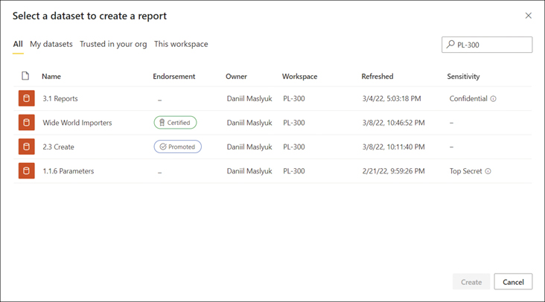Viewport: 545px width, 302px height.
Task: Sort by the Refreshed column header
Action: [377, 77]
